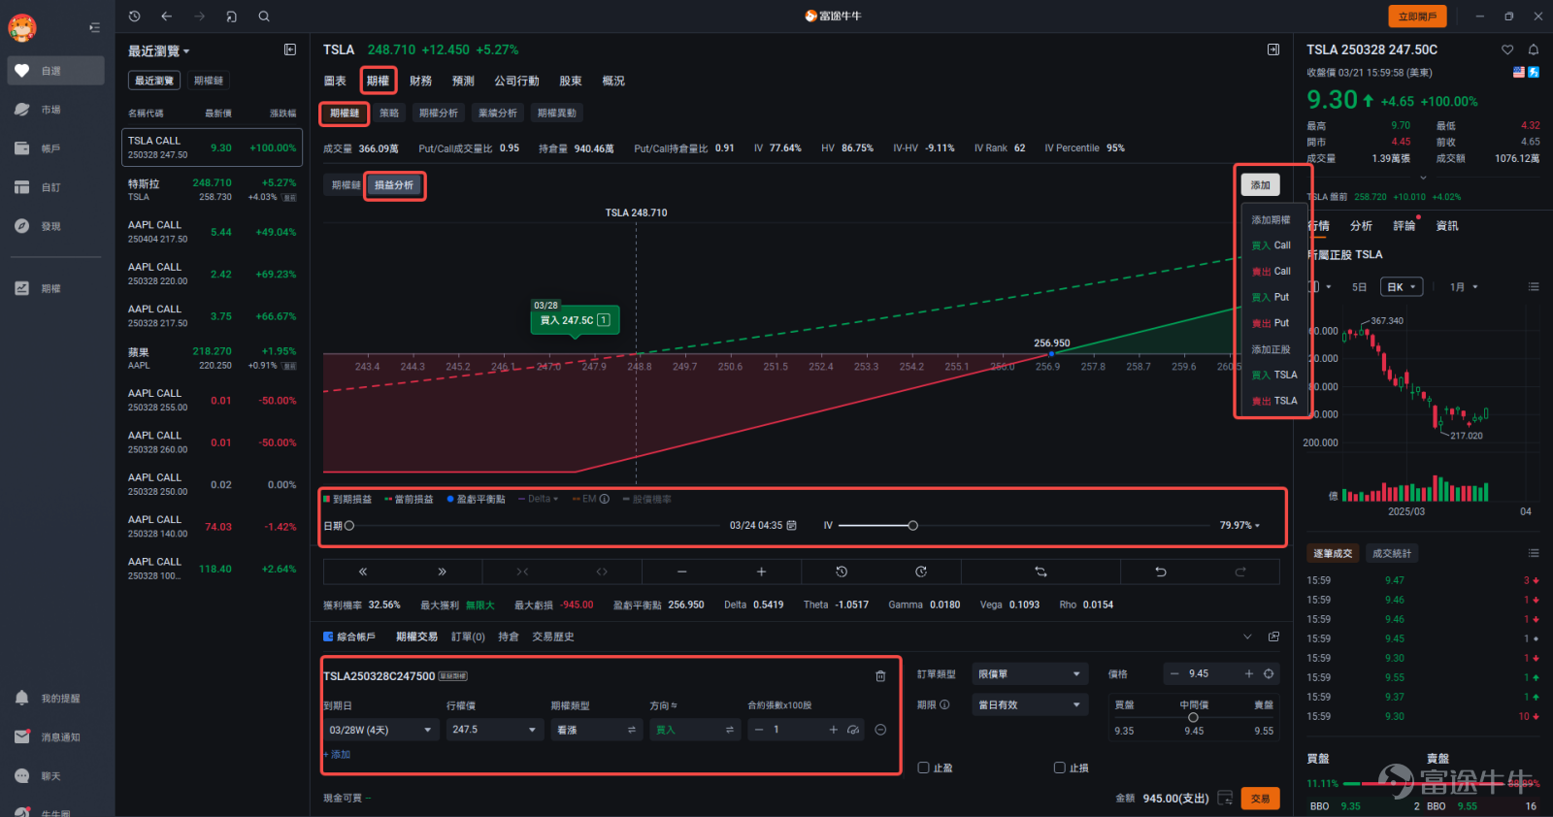Image resolution: width=1553 pixels, height=817 pixels.
Task: Set a price alert with bell icon
Action: pos(1534,49)
